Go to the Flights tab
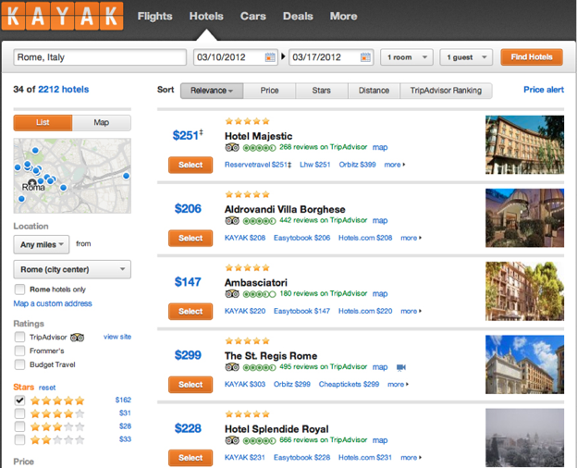The image size is (577, 468). pos(155,17)
